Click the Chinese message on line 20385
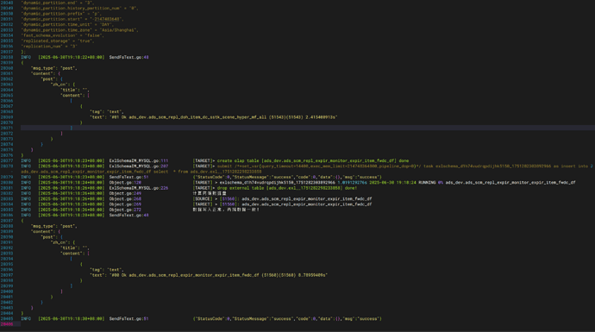 pyautogui.click(x=226, y=210)
